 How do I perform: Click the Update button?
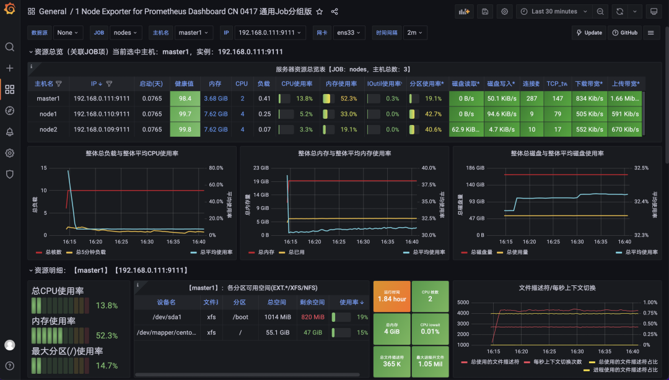point(588,32)
